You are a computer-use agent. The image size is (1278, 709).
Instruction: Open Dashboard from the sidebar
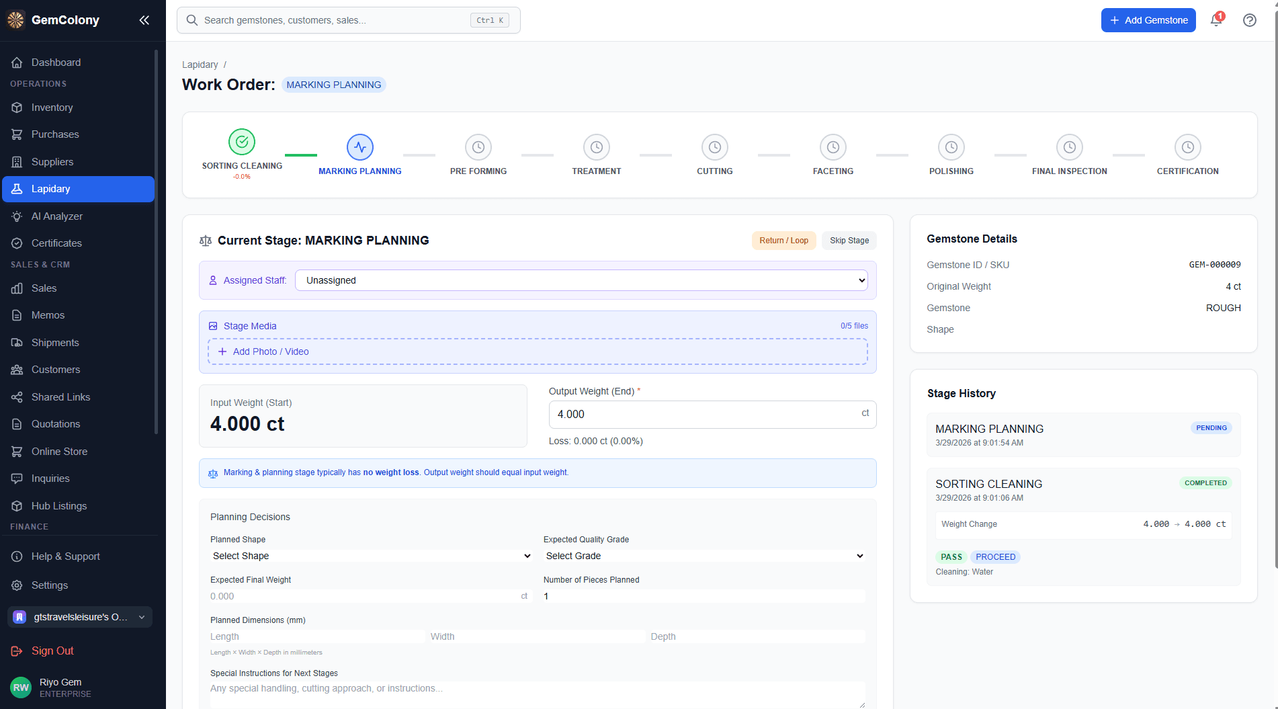pyautogui.click(x=79, y=62)
